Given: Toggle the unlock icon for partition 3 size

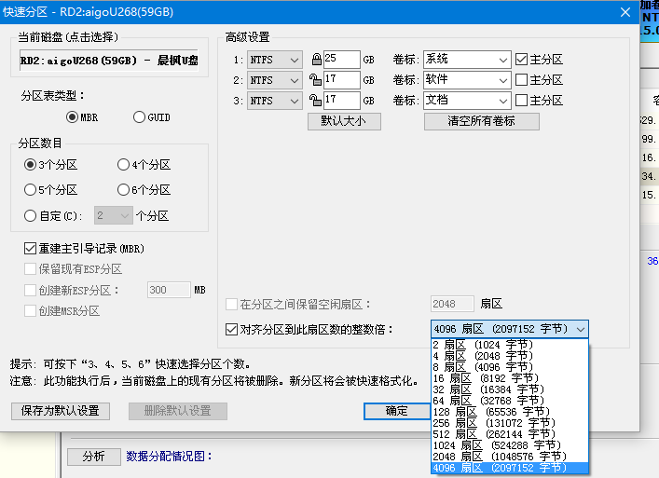Looking at the screenshot, I should (x=315, y=100).
